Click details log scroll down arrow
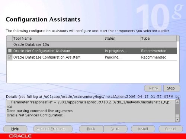Viewport: 186px width, 139px height. (177, 120)
